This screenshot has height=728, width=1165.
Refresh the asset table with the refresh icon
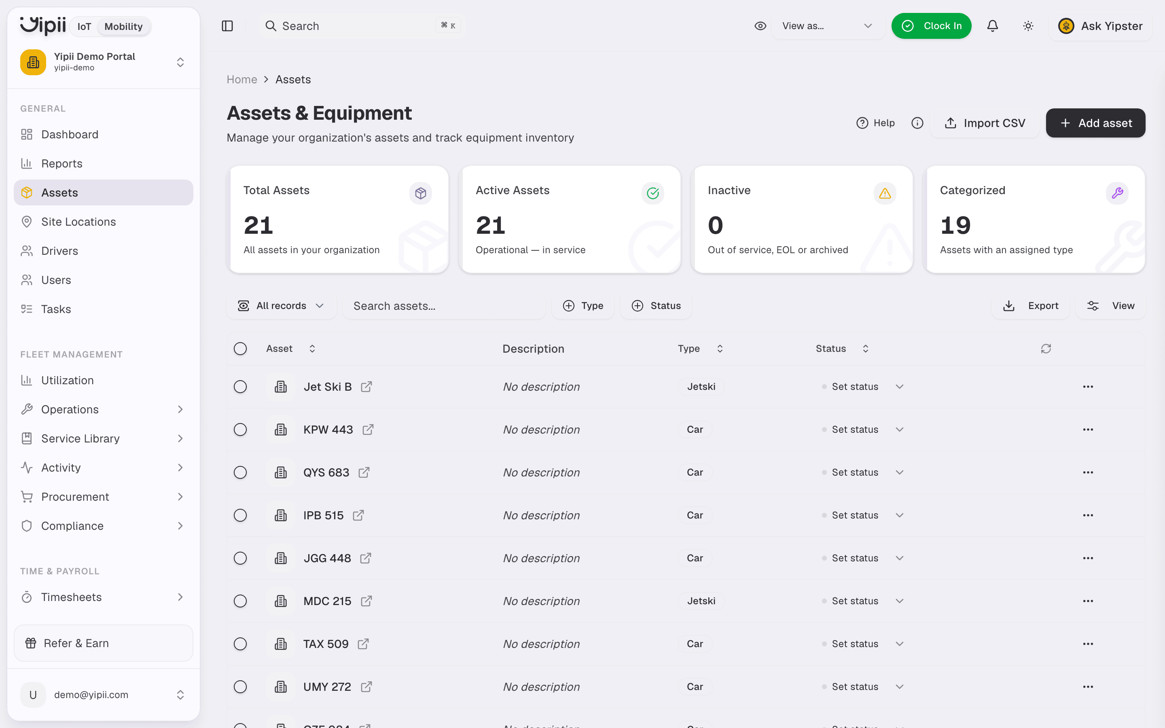tap(1046, 349)
